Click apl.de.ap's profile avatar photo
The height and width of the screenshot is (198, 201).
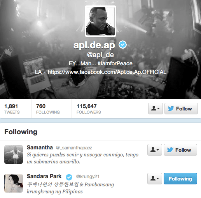click(100, 21)
